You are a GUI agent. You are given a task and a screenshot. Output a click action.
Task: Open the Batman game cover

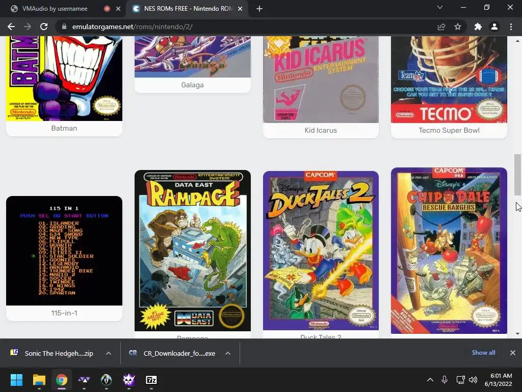pos(64,78)
